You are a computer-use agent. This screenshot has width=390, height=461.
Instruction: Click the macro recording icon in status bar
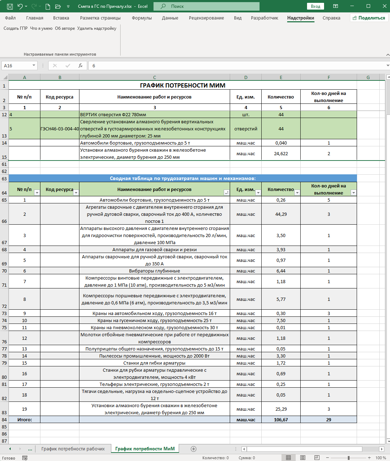click(25, 458)
